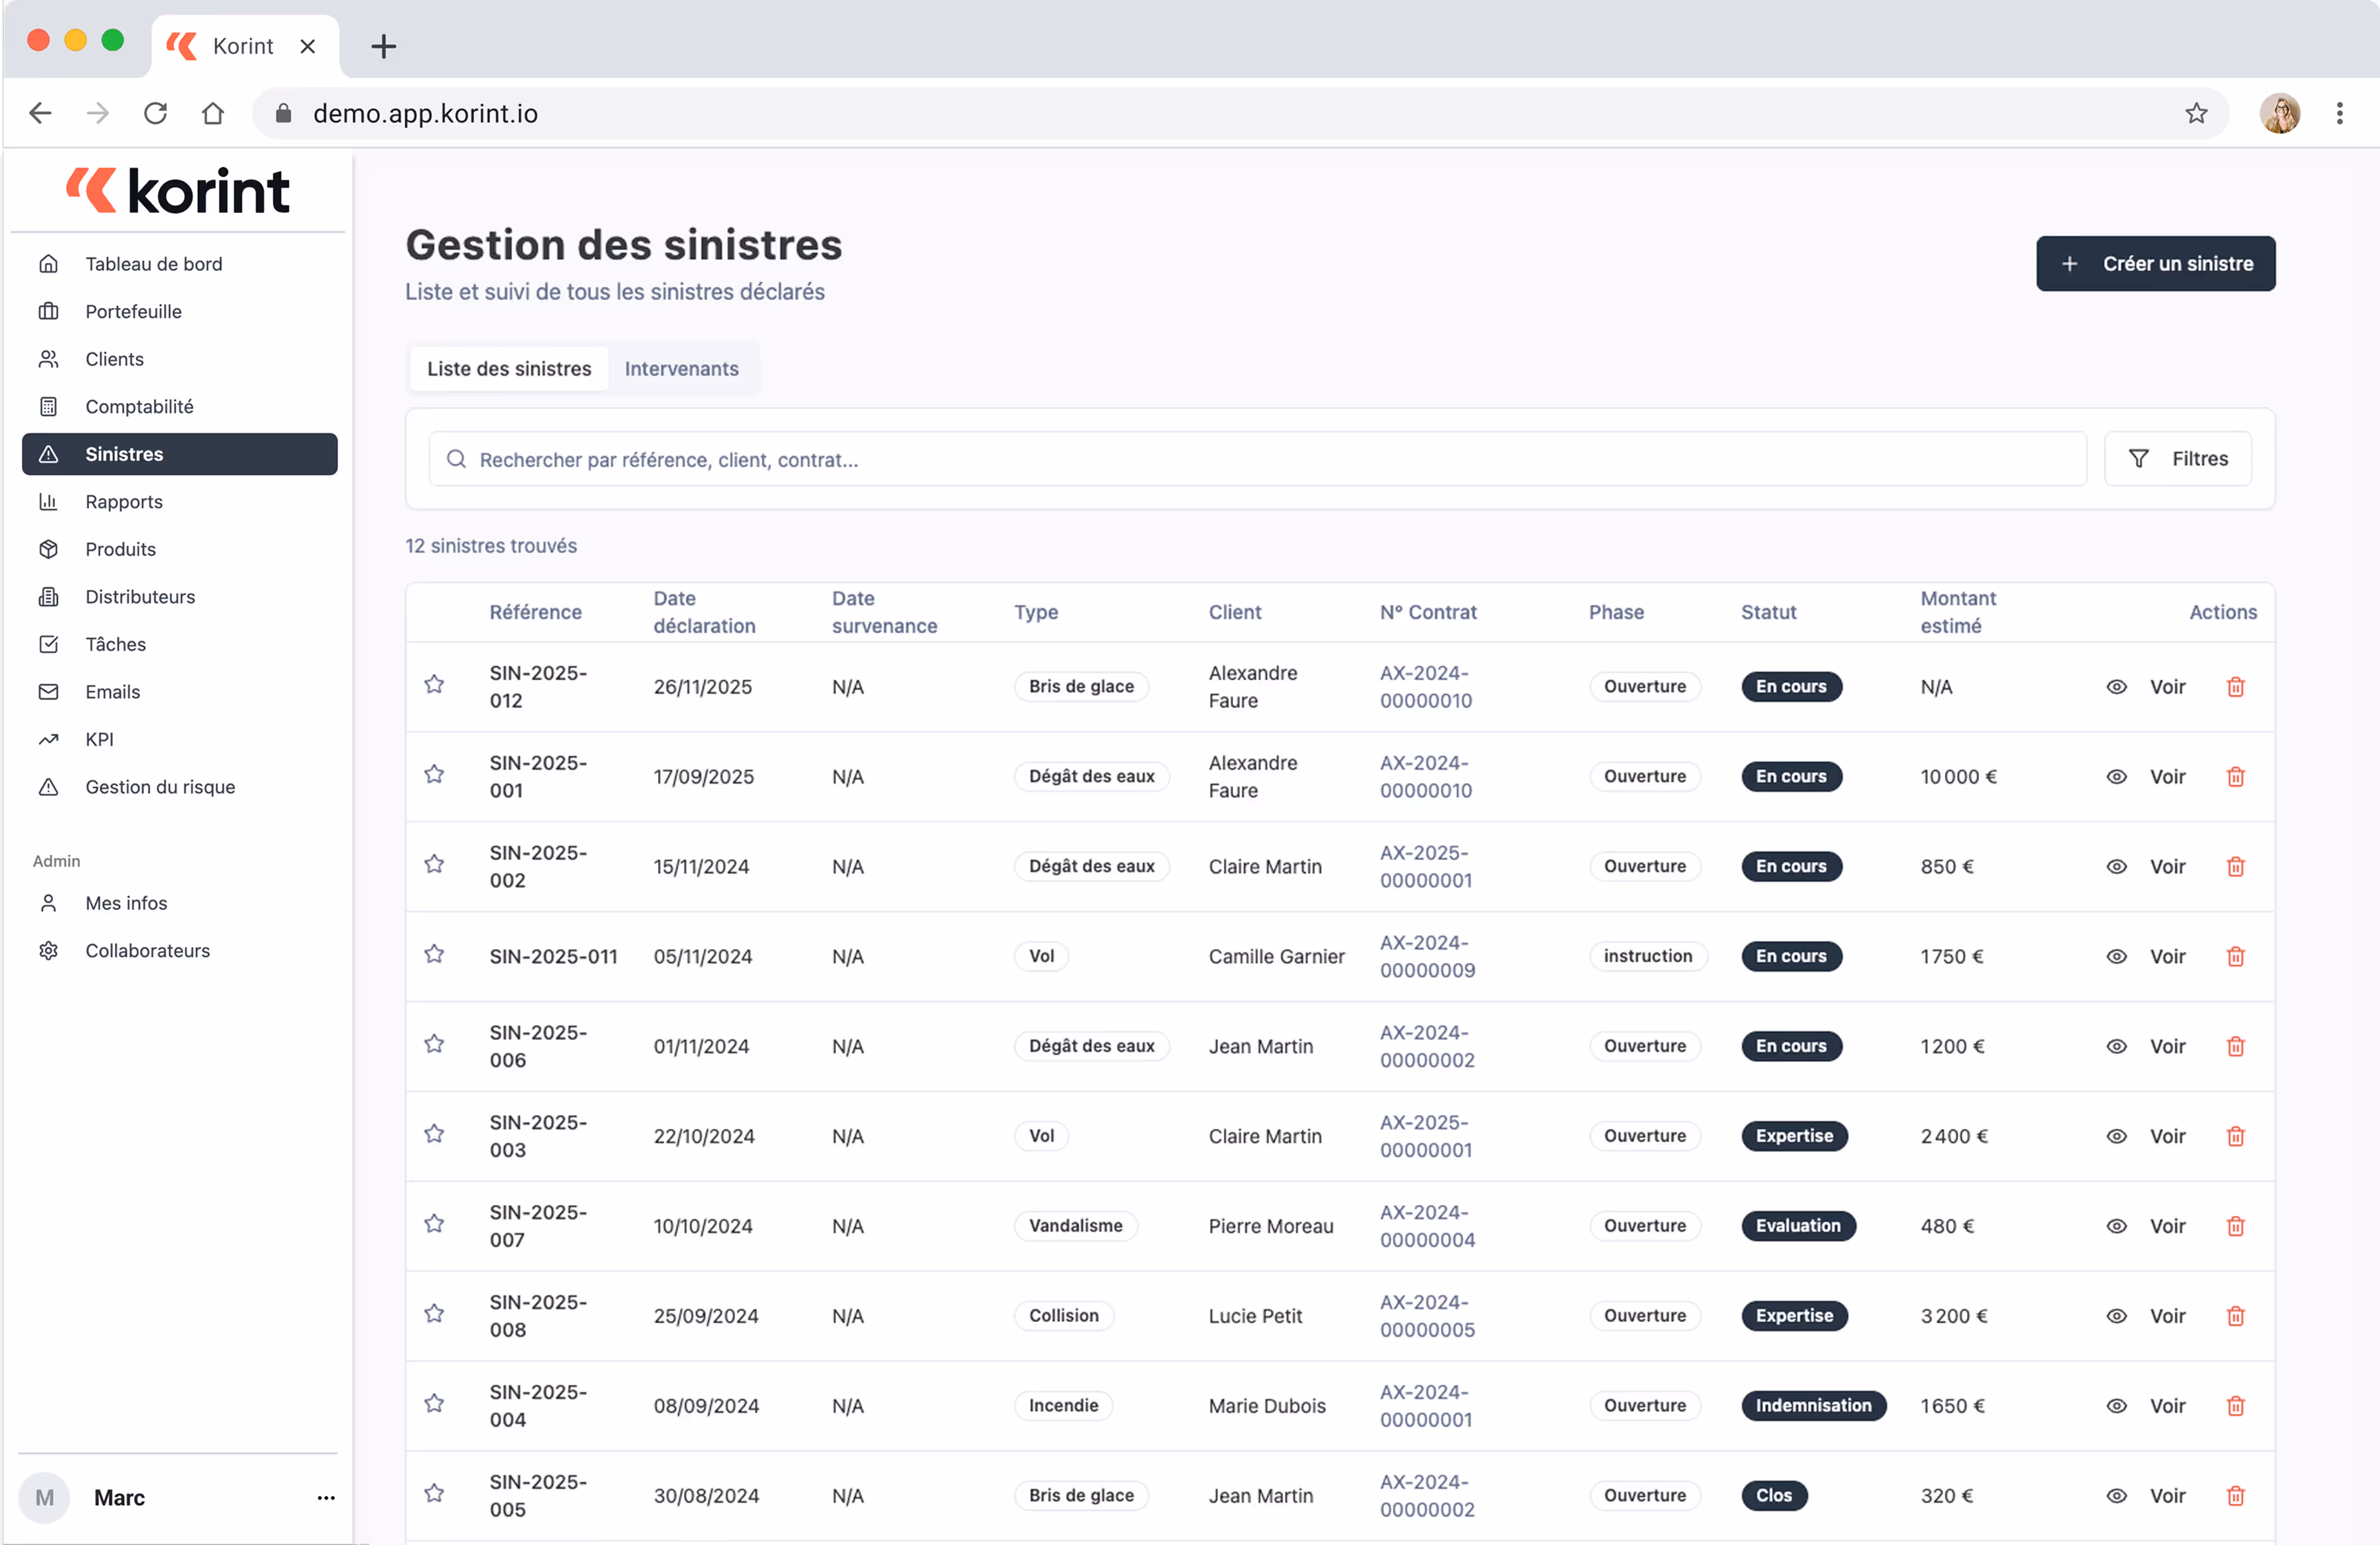Open Comptabilité in the sidebar menu

pos(139,407)
